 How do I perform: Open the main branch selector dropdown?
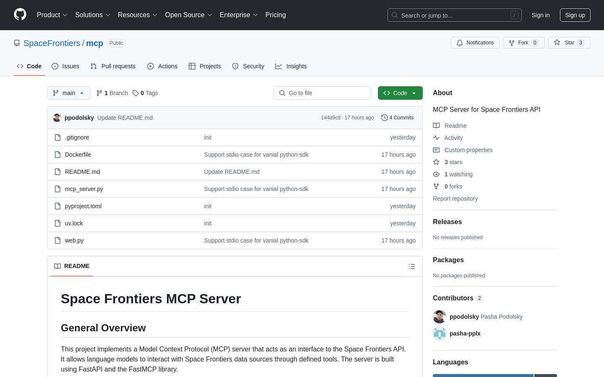coord(69,93)
